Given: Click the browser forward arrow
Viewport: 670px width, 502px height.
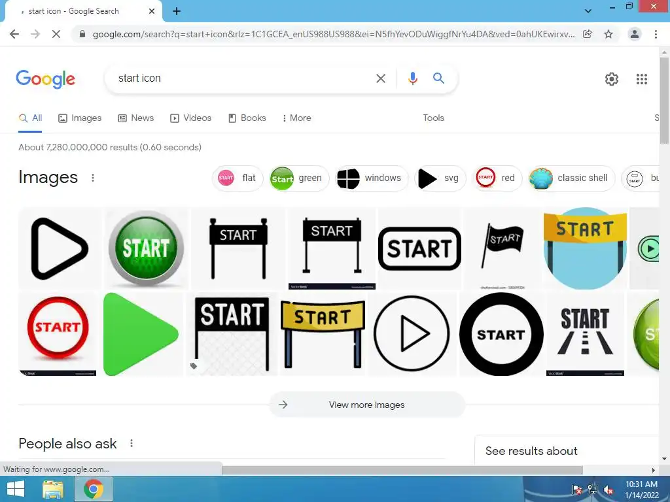Looking at the screenshot, I should point(35,34).
